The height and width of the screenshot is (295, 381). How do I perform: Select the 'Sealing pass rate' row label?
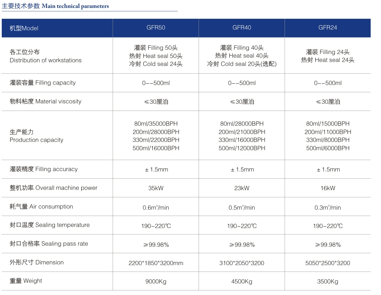tap(49, 244)
